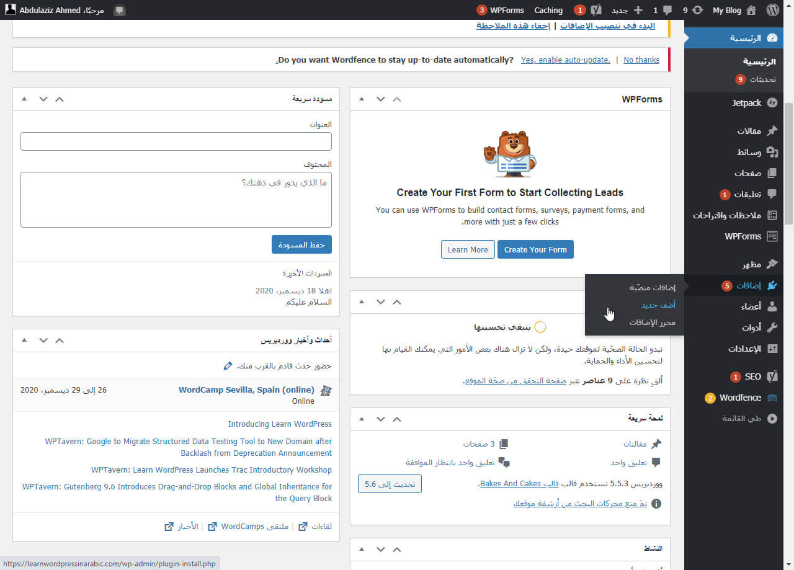Screen dimensions: 794x570
Task: Collapse the quick draft widget triangle
Action: 24,99
